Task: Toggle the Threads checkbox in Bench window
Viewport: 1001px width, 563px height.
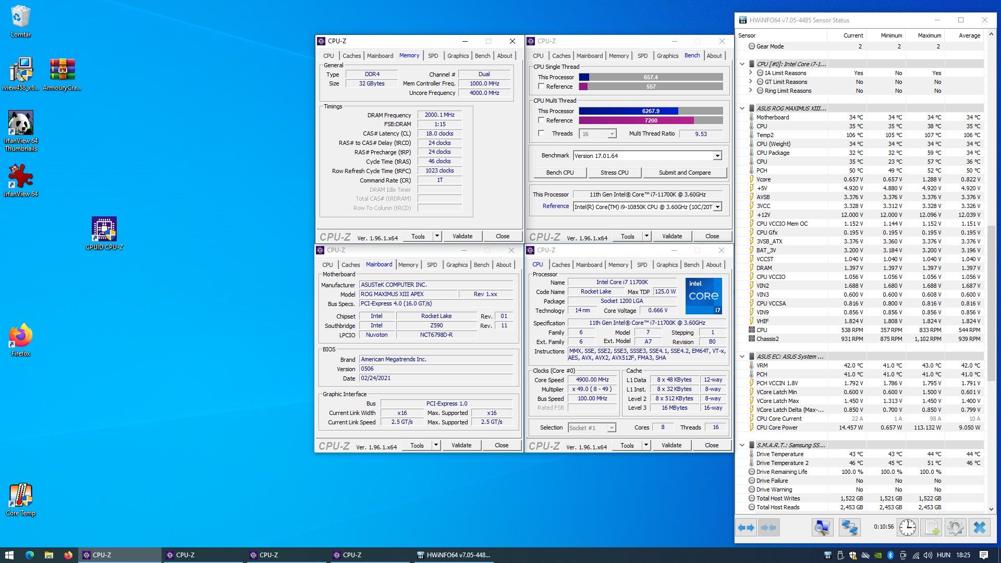Action: pyautogui.click(x=541, y=133)
